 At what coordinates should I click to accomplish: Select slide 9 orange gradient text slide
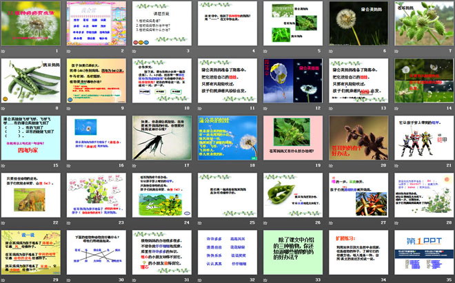pos(97,81)
